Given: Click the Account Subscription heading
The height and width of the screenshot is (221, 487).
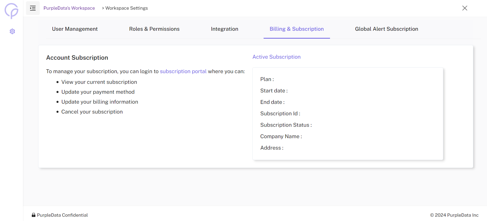Looking at the screenshot, I should (x=77, y=58).
